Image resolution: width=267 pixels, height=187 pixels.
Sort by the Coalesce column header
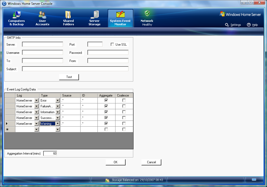pyautogui.click(x=124, y=95)
